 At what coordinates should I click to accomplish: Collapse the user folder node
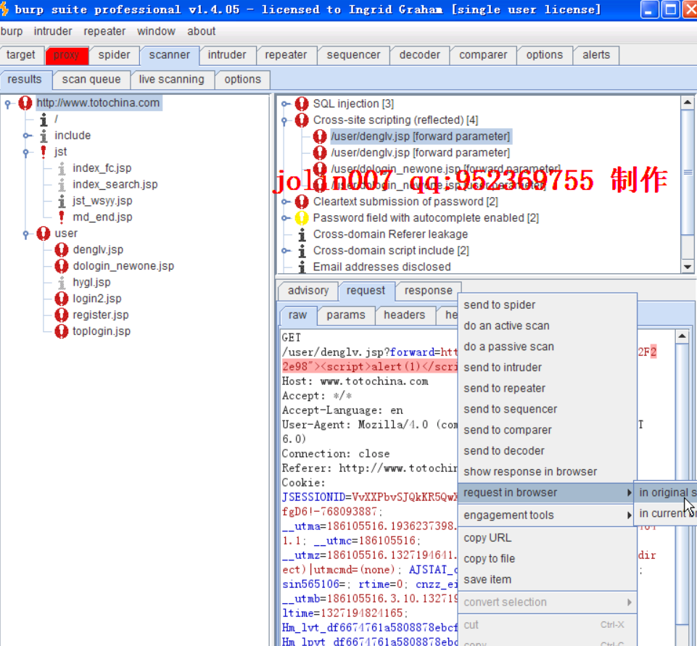click(26, 233)
